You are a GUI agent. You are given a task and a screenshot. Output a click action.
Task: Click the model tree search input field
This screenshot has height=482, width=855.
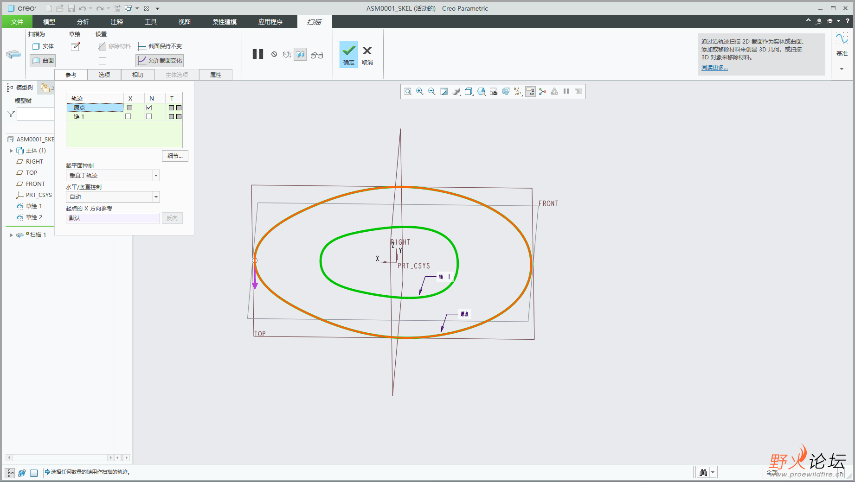click(35, 114)
